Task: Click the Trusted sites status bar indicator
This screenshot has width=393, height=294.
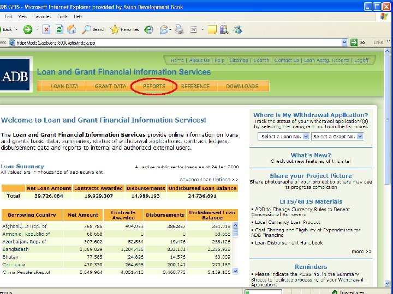Action: (349, 292)
